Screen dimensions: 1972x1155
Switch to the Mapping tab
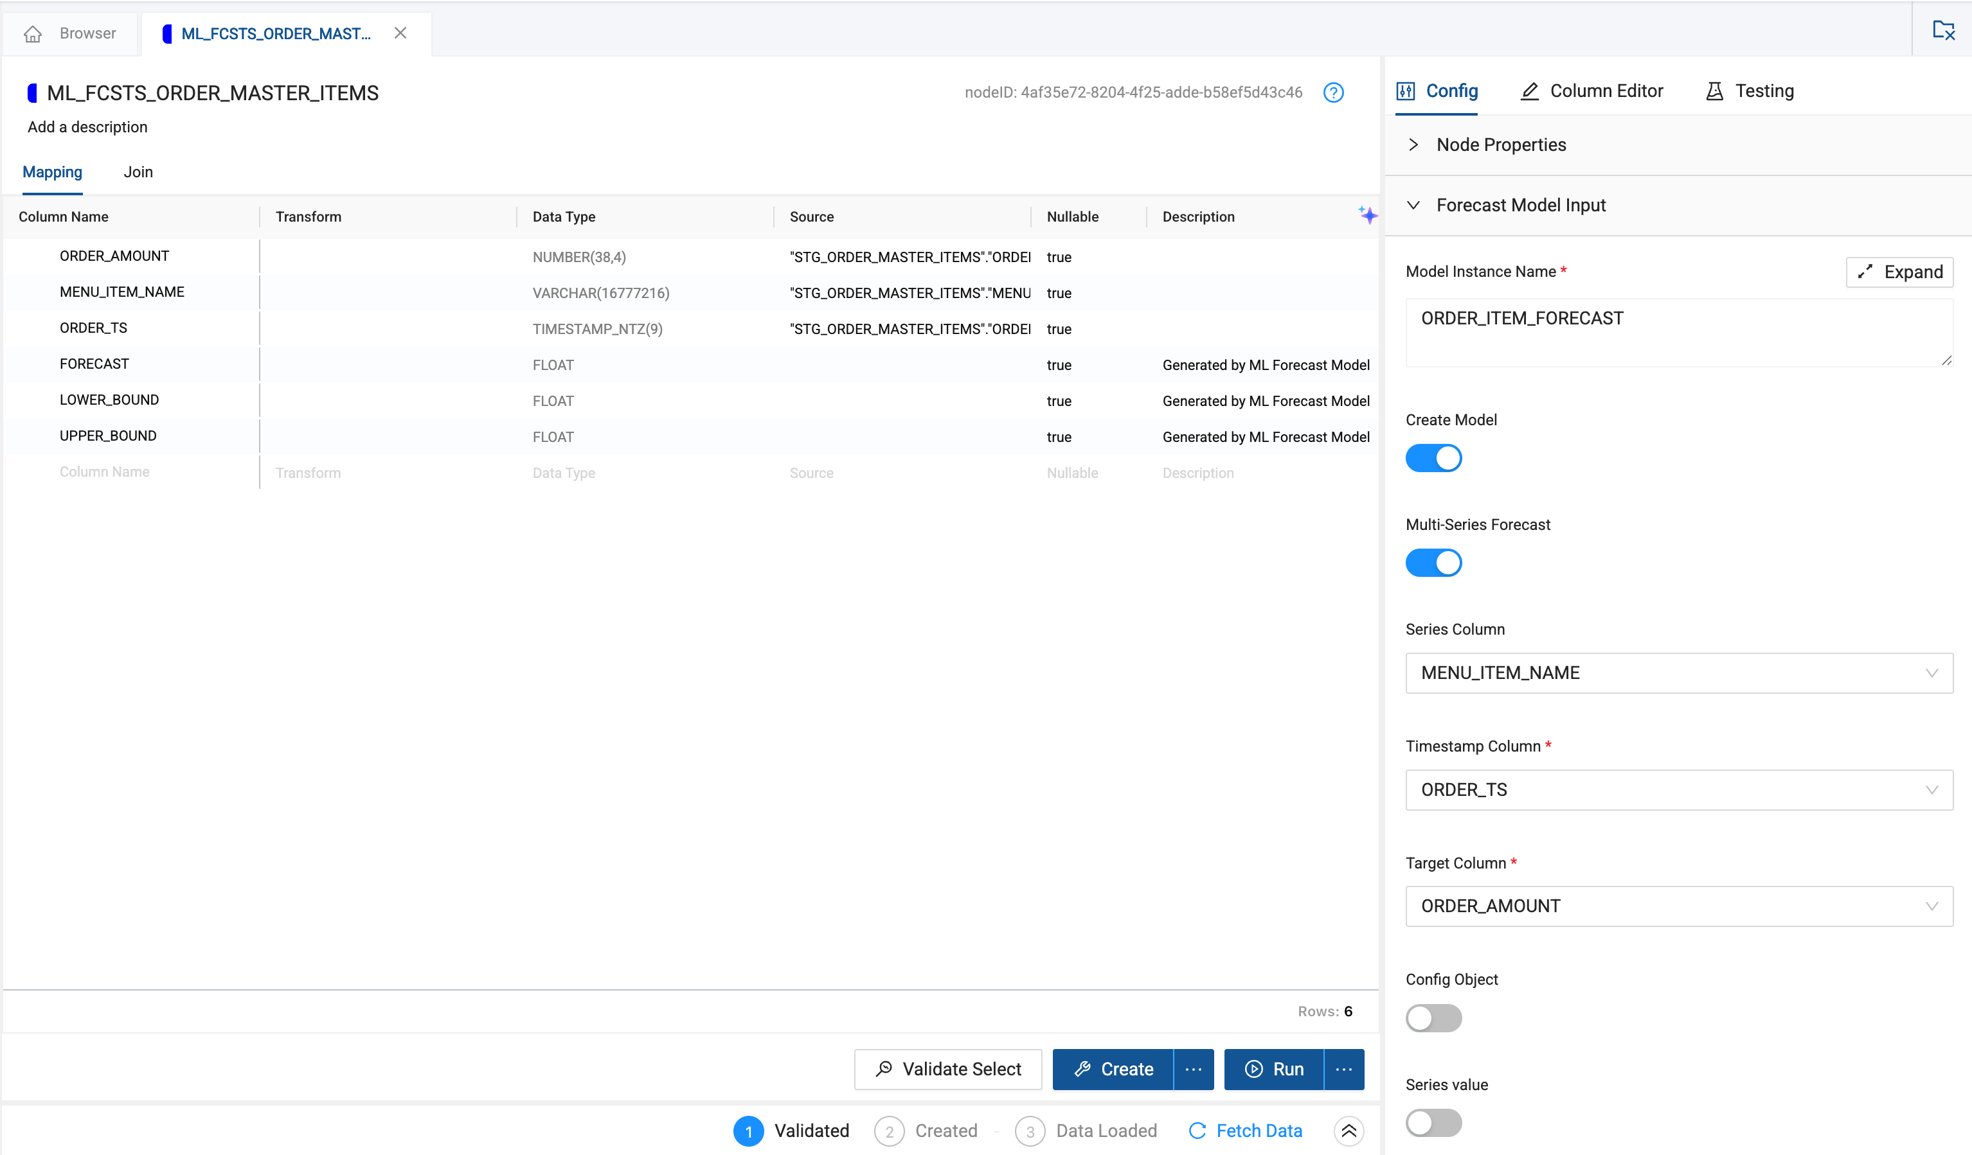coord(53,172)
